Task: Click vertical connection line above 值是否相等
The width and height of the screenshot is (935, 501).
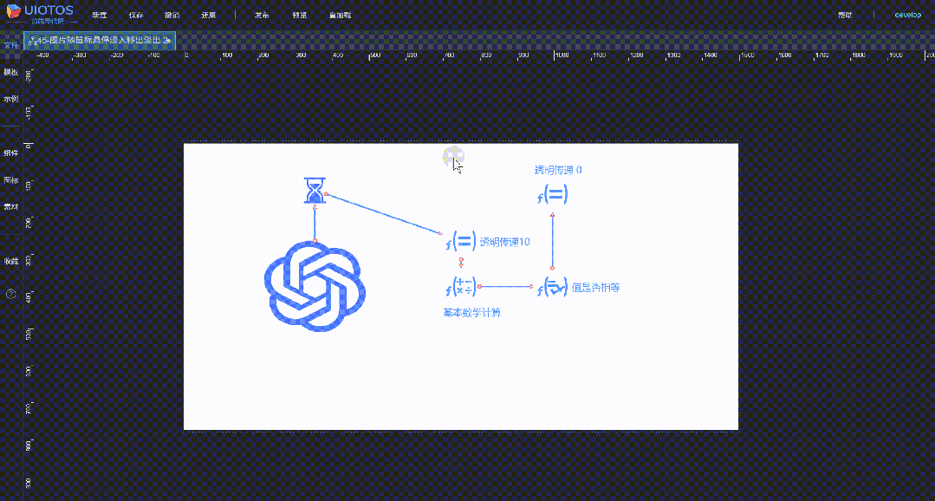Action: [553, 240]
